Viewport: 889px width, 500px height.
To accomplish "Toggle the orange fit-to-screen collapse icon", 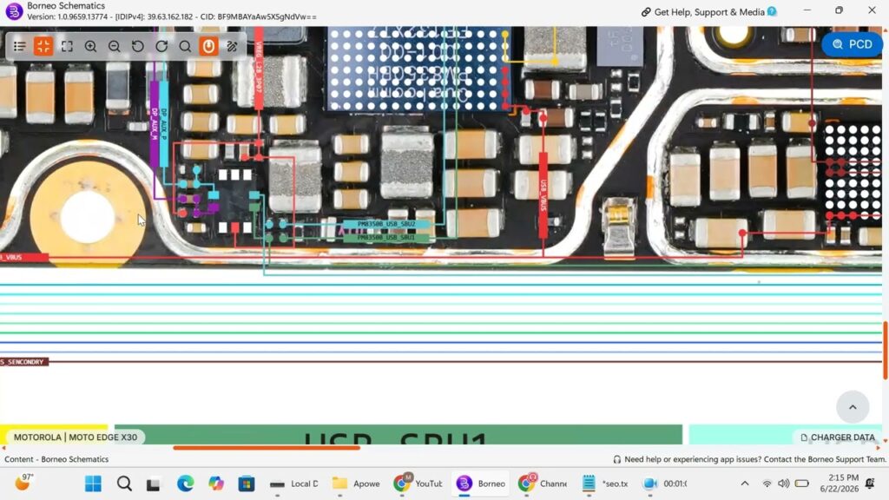I will tap(43, 47).
